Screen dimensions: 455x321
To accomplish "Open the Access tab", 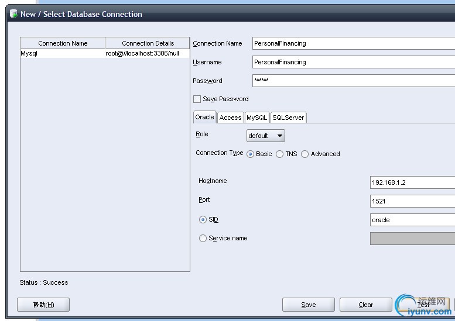I will tap(230, 118).
